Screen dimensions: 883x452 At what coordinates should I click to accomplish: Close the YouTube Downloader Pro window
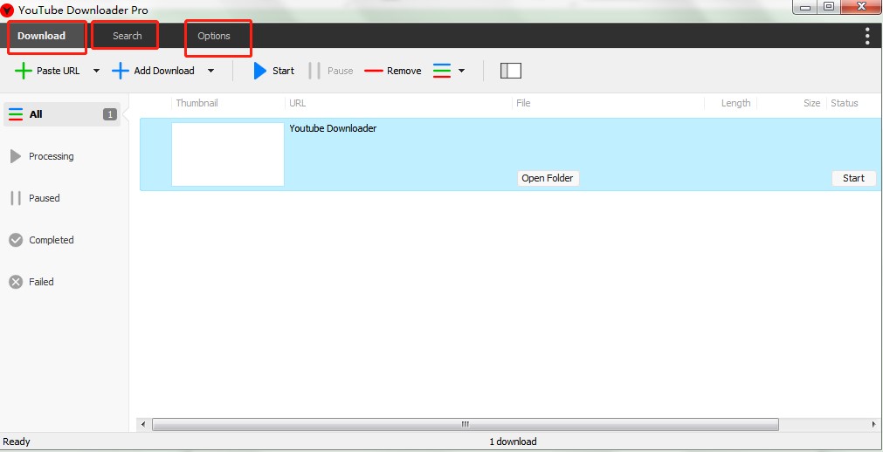[861, 7]
